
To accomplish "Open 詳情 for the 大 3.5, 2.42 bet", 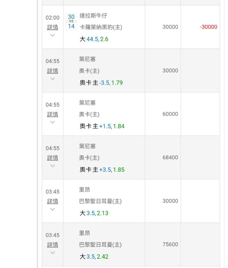I will (53, 245).
